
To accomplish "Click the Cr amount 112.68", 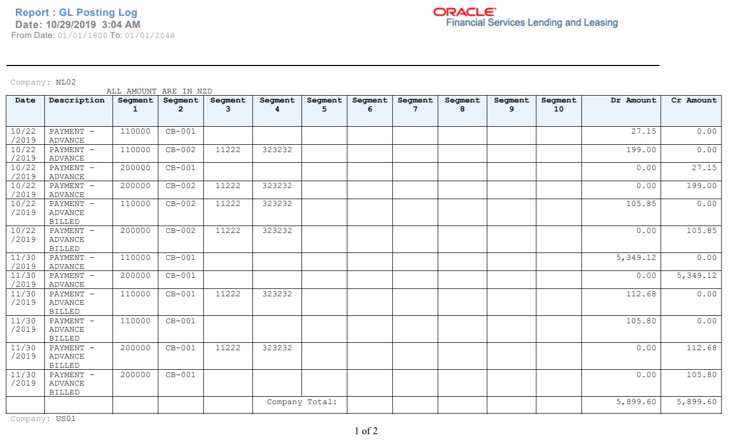I will pyautogui.click(x=702, y=348).
